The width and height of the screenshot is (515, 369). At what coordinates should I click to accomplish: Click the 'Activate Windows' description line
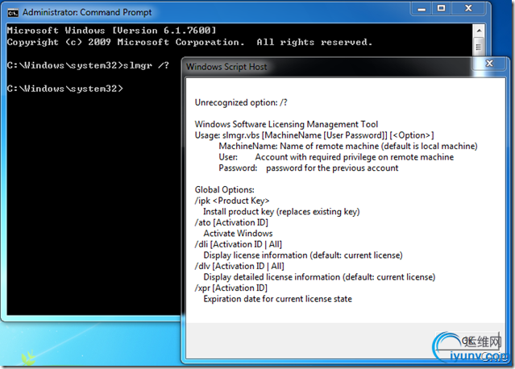pos(238,233)
